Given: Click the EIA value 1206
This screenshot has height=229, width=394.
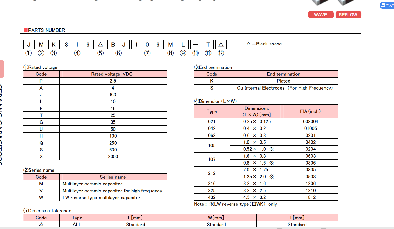Looking at the screenshot, I should point(311,184).
